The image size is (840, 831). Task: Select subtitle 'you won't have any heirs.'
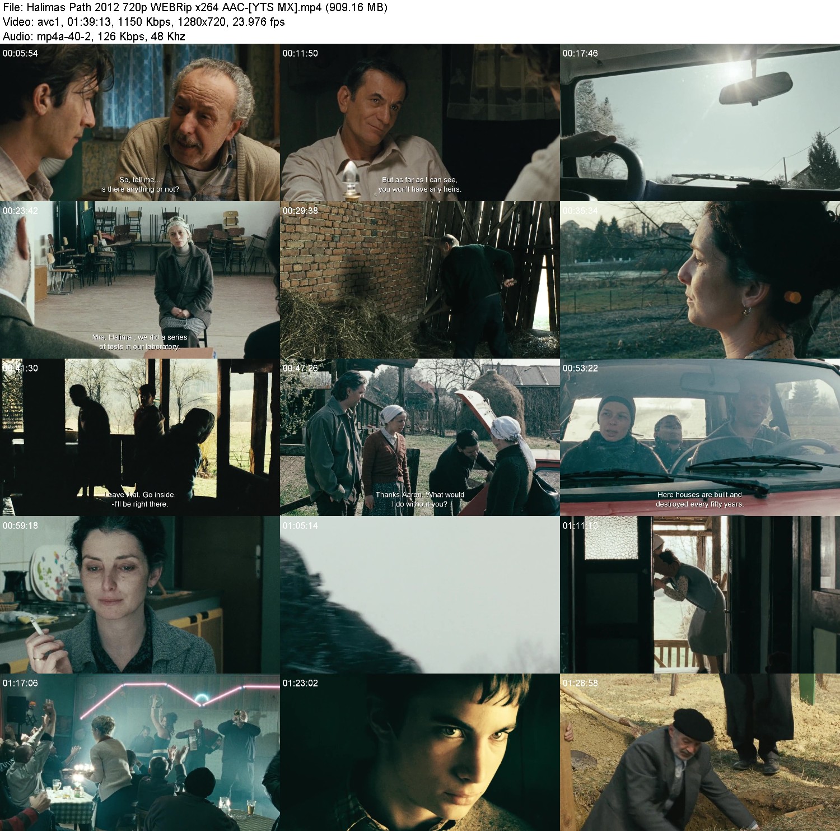click(x=419, y=189)
